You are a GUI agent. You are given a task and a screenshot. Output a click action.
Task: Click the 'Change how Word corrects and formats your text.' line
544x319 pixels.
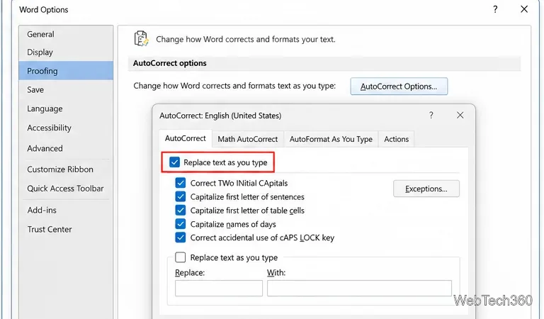(246, 39)
